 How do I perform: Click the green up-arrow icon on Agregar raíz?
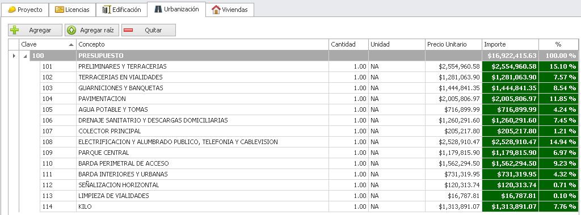pos(71,30)
